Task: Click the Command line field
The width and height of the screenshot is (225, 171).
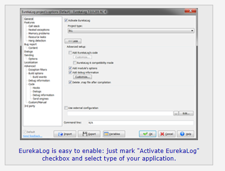Action: tap(141, 123)
